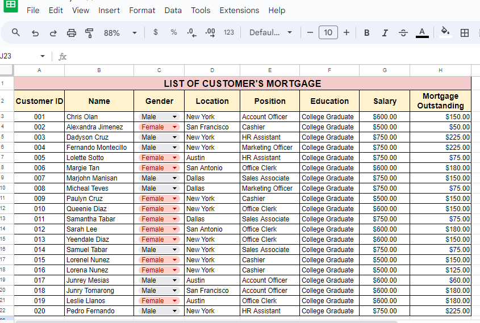Select education cell for Margie Tan
This screenshot has width=480, height=323.
(329, 168)
